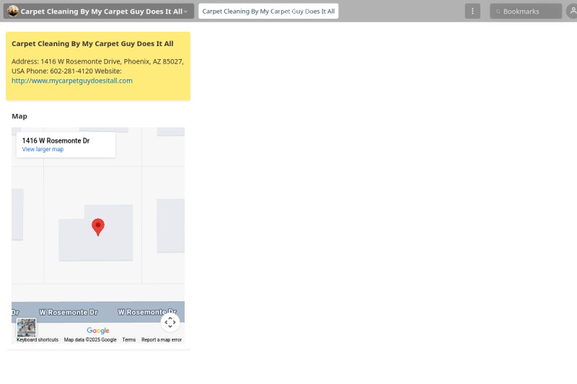Click the Map section heading
This screenshot has height=384, width=577.
tap(19, 116)
